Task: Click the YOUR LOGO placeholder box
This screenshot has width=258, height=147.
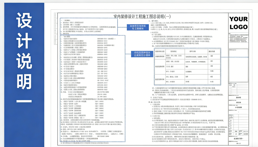Action: click(x=238, y=23)
